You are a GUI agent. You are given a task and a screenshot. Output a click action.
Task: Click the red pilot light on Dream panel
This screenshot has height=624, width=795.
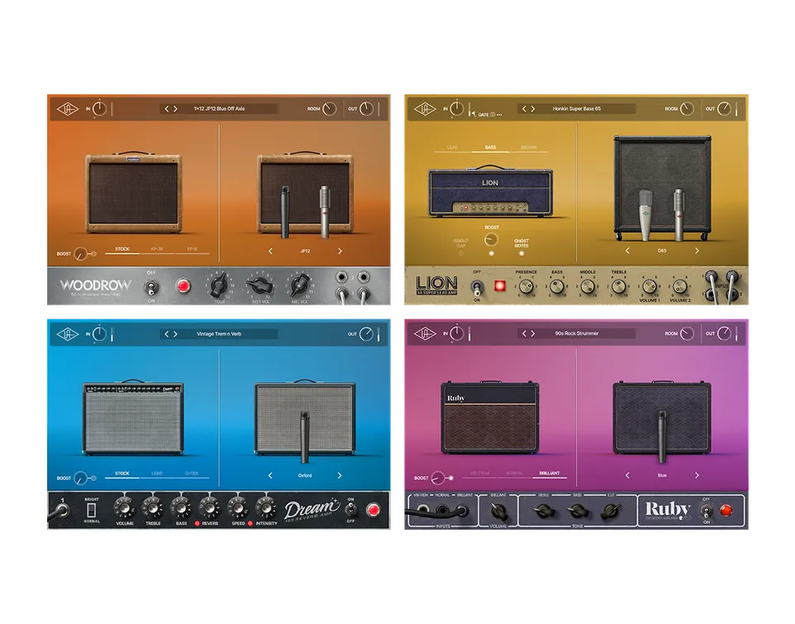(373, 510)
